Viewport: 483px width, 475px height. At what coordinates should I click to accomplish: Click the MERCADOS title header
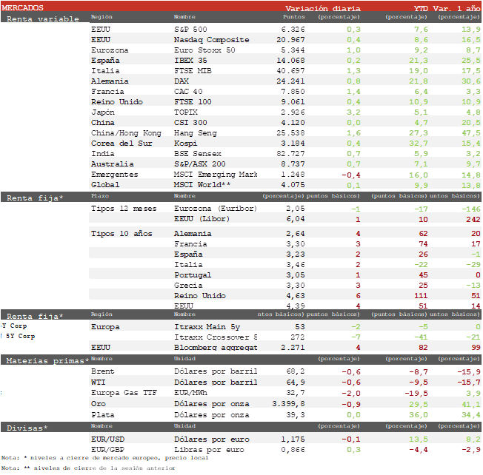point(24,7)
